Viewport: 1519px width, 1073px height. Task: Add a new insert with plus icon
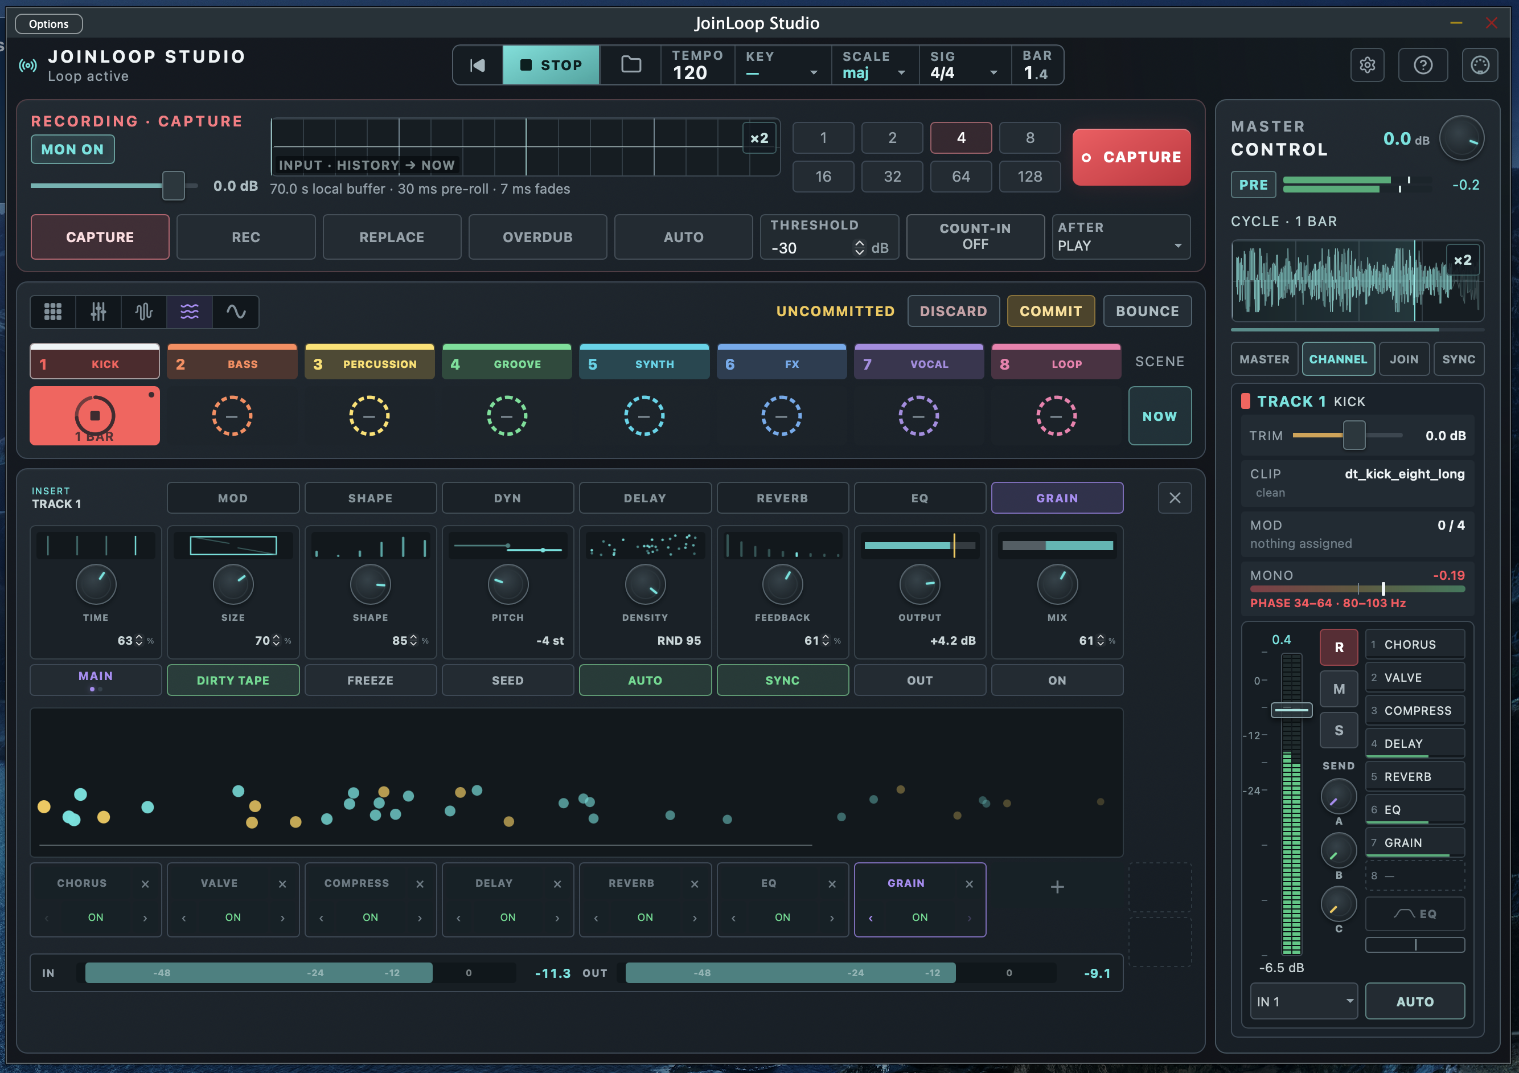coord(1057,887)
